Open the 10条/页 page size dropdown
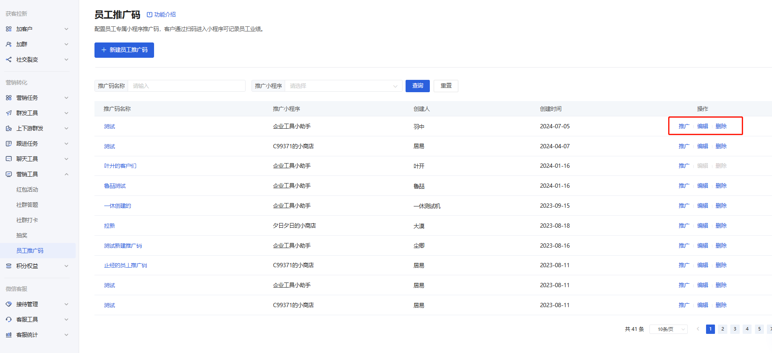 point(669,329)
